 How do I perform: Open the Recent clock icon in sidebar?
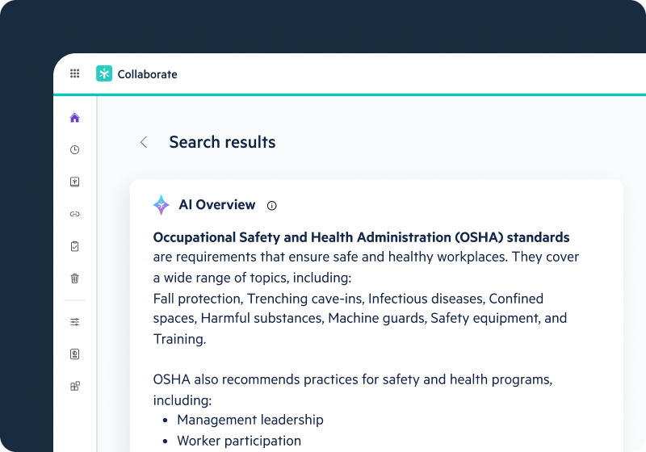pyautogui.click(x=75, y=150)
